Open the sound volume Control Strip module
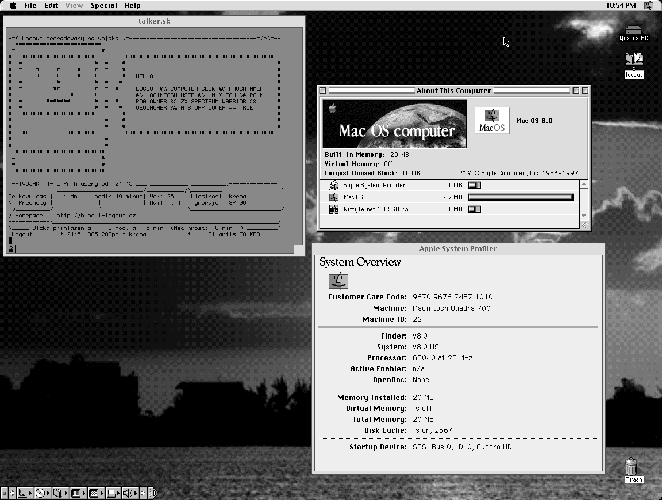662x500 pixels. [x=129, y=493]
